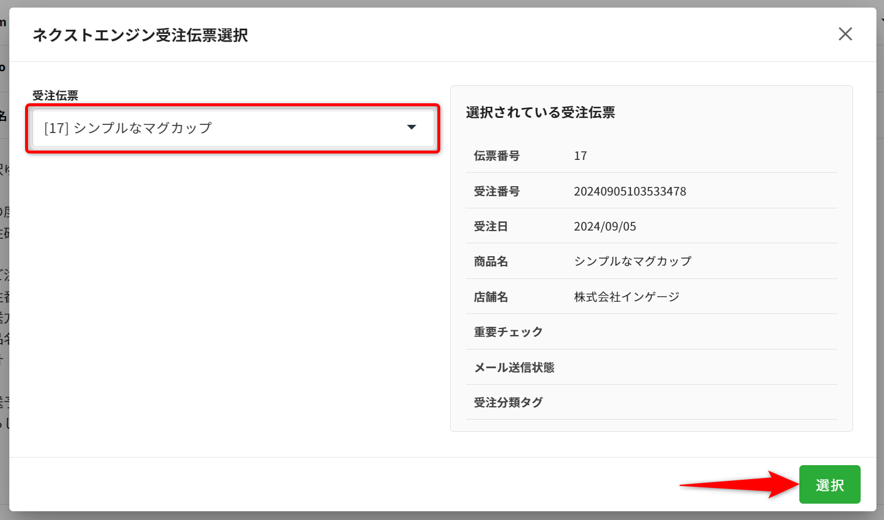Open the 受注伝票 dropdown list
The image size is (884, 520).
pos(232,128)
